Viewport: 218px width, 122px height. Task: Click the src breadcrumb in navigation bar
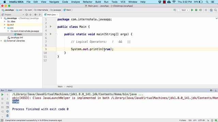(19, 10)
